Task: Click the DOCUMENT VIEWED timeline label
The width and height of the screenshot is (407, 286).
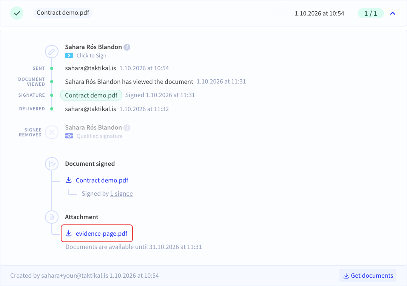Action: click(x=31, y=82)
